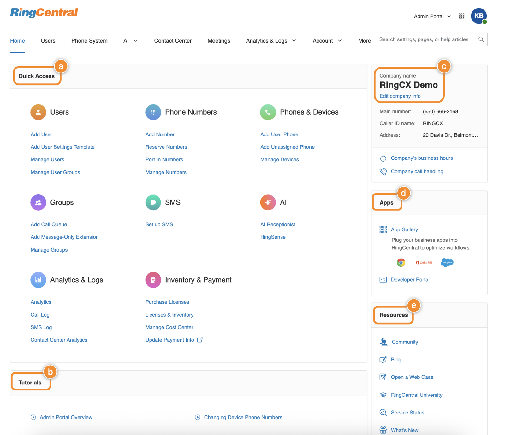
Task: Click the search magnifier icon
Action: (x=481, y=39)
